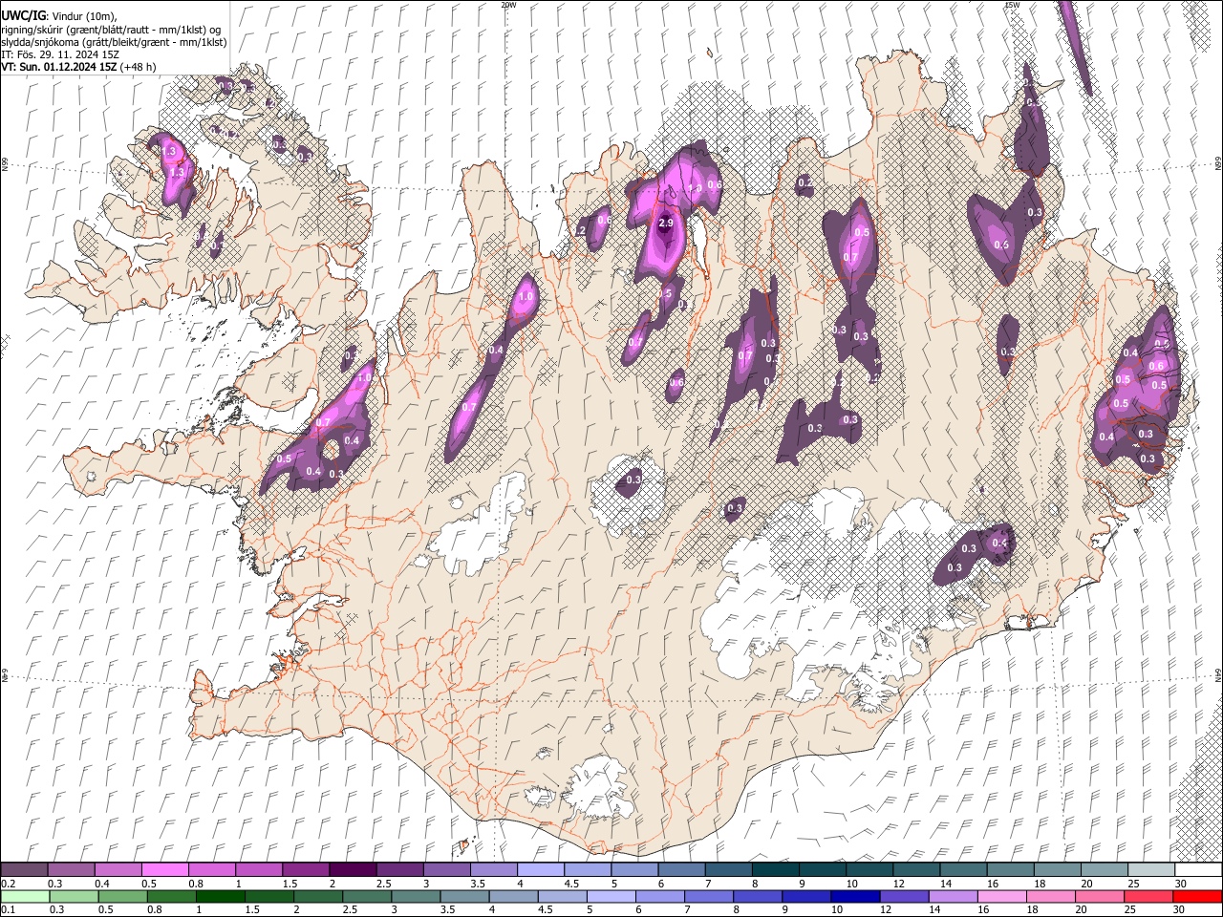
Task: Click the 2.5 label on the snow scale
Action: pyautogui.click(x=384, y=884)
